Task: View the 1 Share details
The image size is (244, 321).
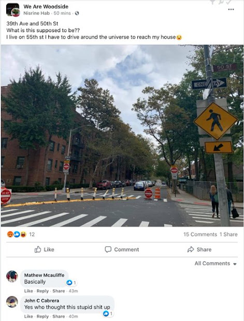Action: coord(228,235)
